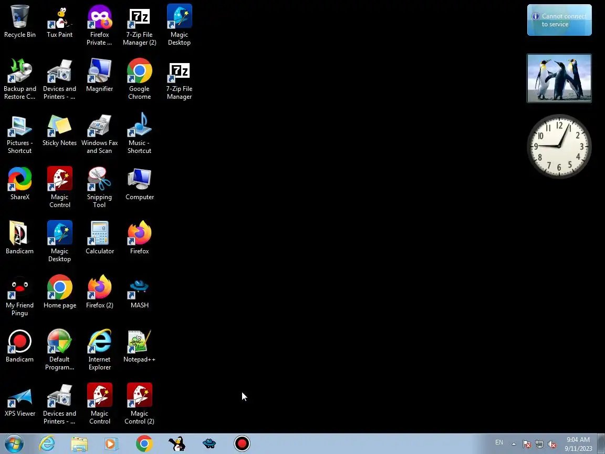Show hidden system tray icons
The image size is (605, 454).
pyautogui.click(x=514, y=444)
